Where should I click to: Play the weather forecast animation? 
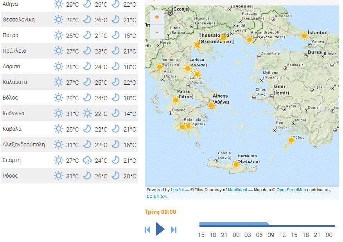160,229
